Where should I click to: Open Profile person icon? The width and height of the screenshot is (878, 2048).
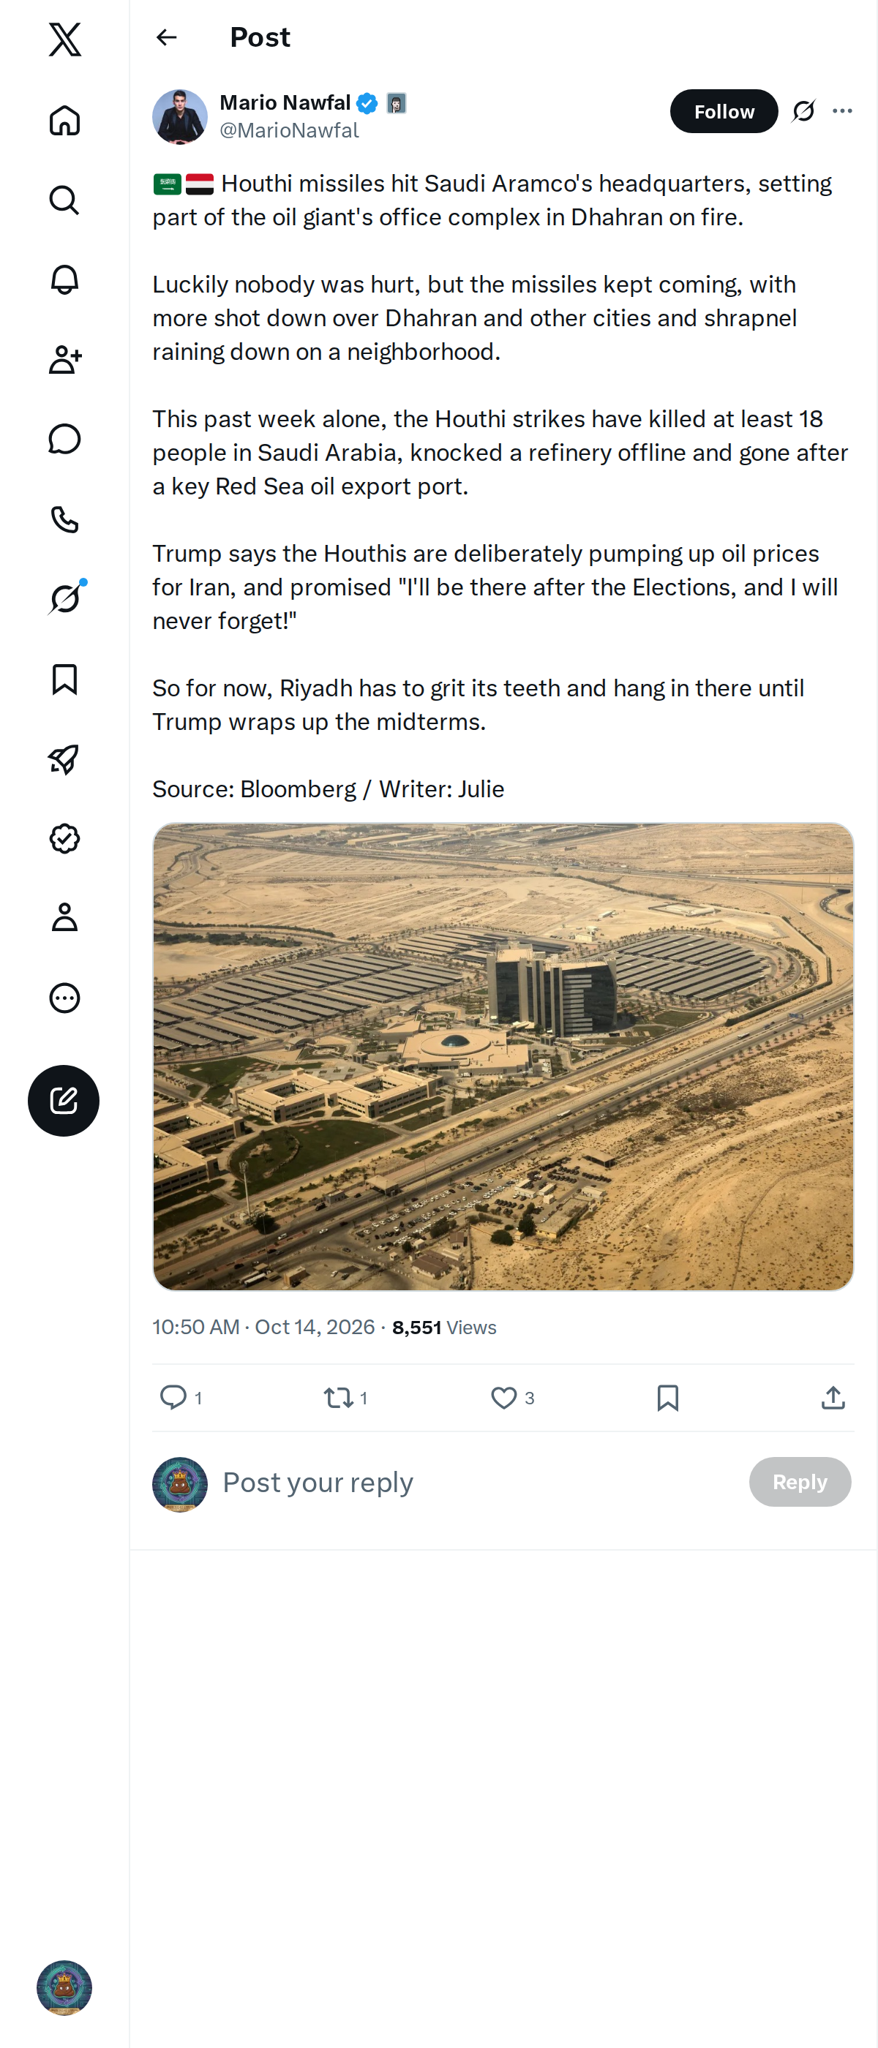pos(64,917)
